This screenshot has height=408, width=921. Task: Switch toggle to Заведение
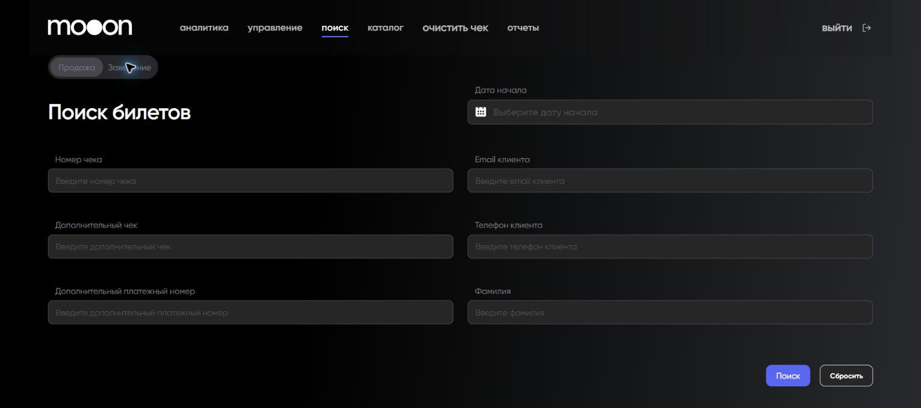click(x=129, y=67)
